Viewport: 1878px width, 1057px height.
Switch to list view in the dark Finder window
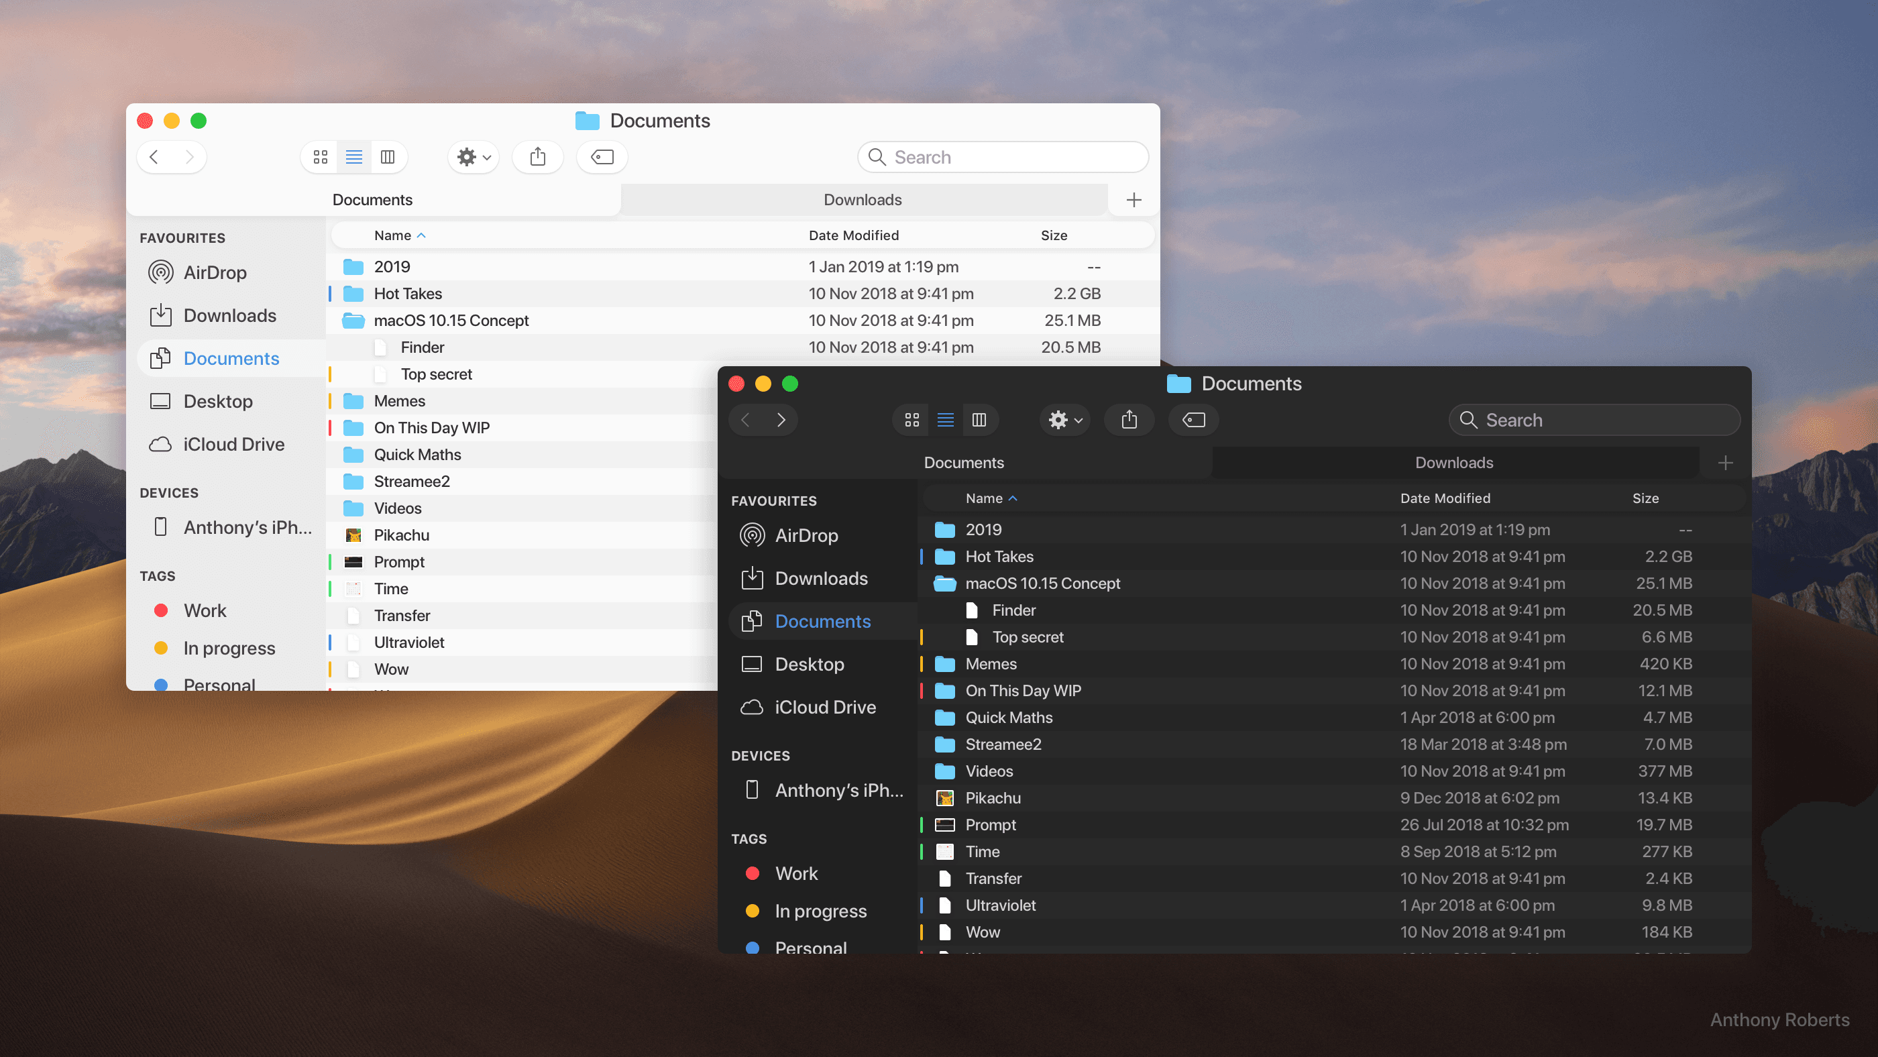pos(946,420)
